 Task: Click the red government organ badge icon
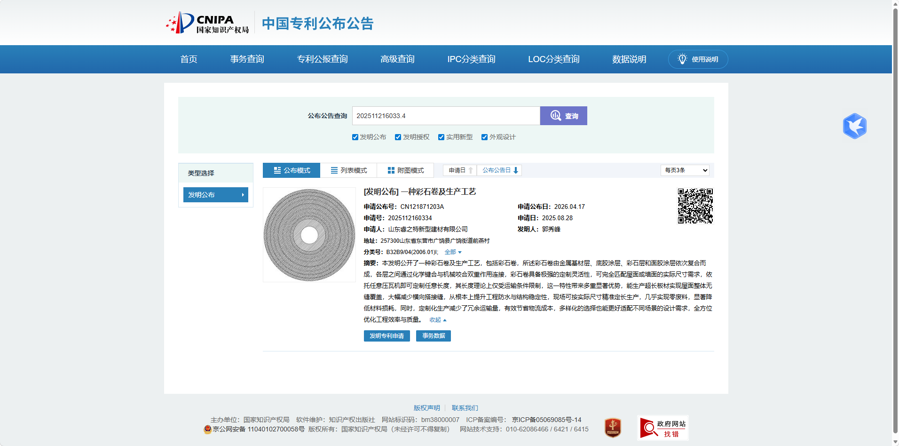(x=613, y=428)
